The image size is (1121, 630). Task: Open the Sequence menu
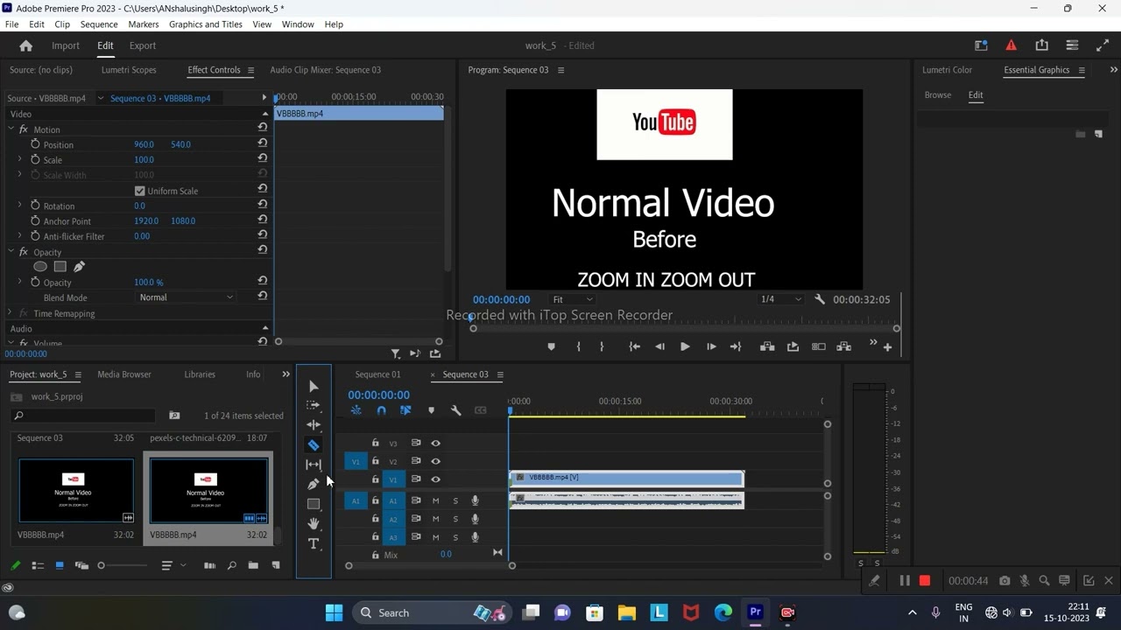coord(99,24)
